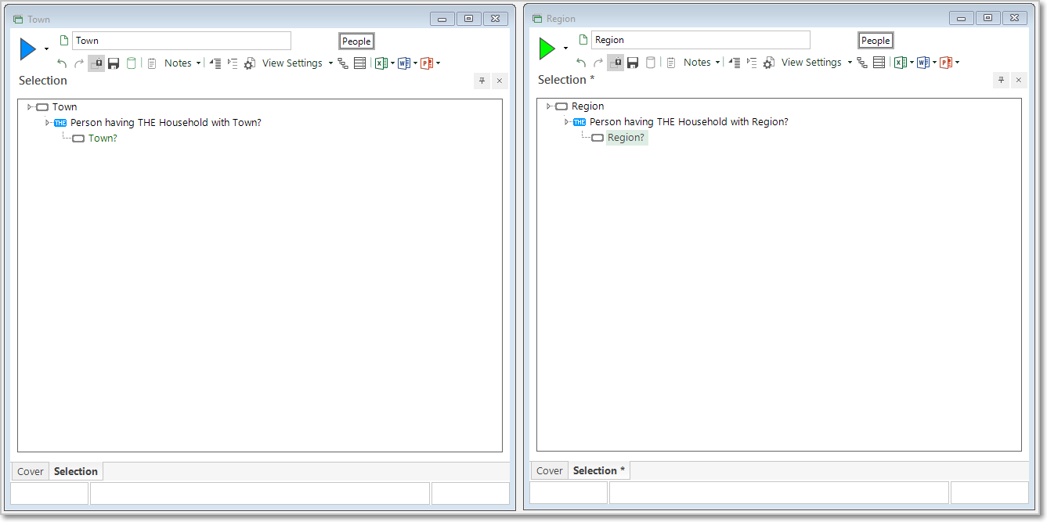This screenshot has height=522, width=1047.
Task: Click the tree structure view icon in Town window
Action: point(343,63)
